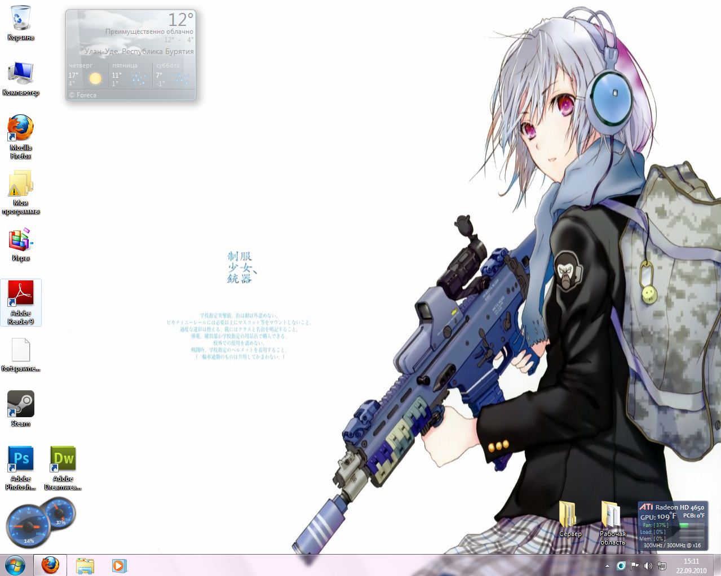Open Windows Explorer from the taskbar

coord(85,565)
